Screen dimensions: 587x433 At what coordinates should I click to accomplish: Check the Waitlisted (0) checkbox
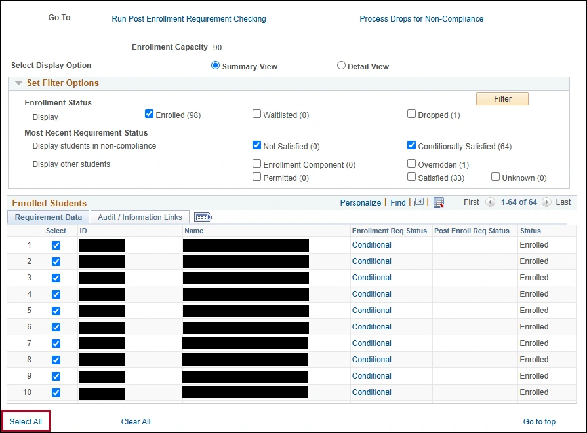[256, 114]
